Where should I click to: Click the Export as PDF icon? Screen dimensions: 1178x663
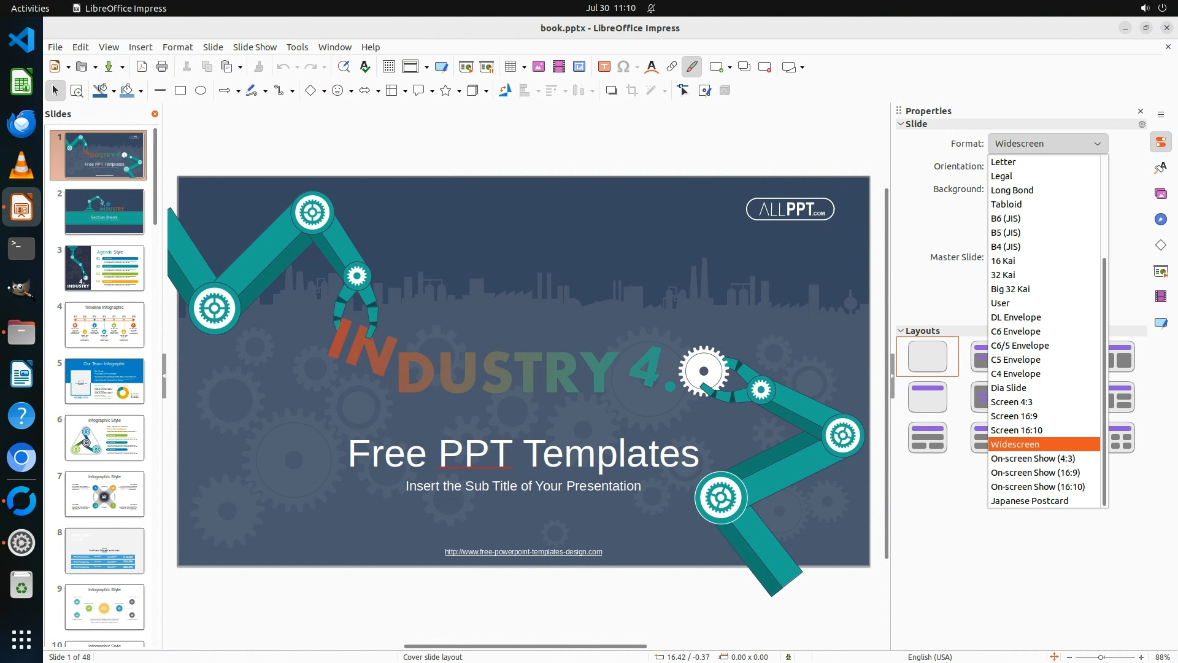click(x=142, y=67)
